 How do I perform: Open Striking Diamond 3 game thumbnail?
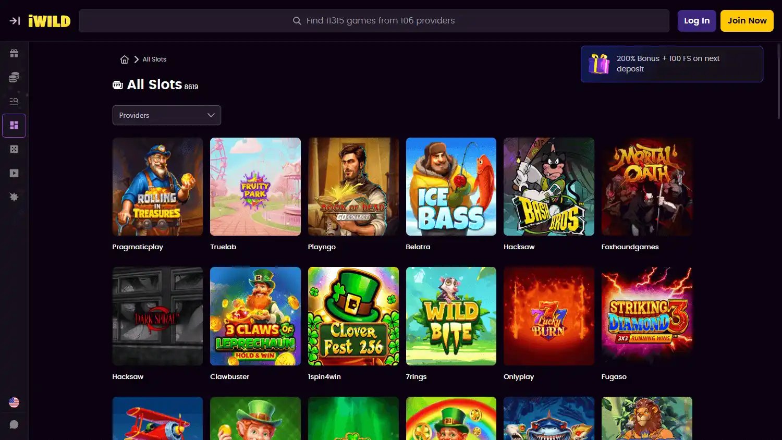coord(647,316)
